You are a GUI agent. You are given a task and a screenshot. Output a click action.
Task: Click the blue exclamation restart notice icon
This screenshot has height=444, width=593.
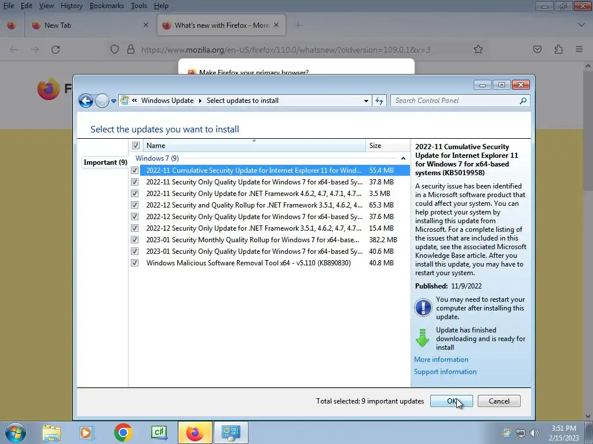423,308
